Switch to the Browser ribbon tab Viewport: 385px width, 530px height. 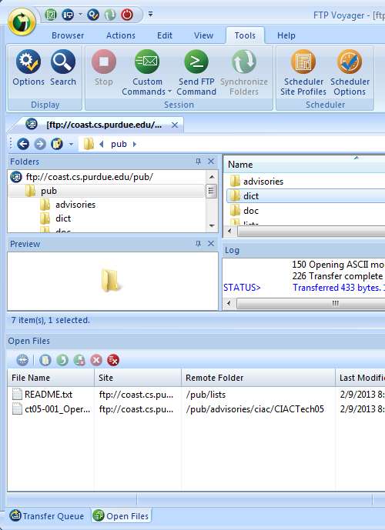click(x=68, y=35)
